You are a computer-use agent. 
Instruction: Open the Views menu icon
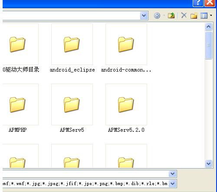click(204, 16)
